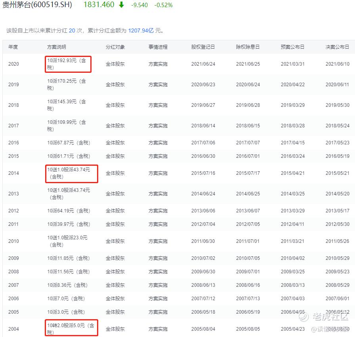This screenshot has width=355, height=337.
Task: Select the 10派145.39元 plan cell
Action: click(x=67, y=105)
